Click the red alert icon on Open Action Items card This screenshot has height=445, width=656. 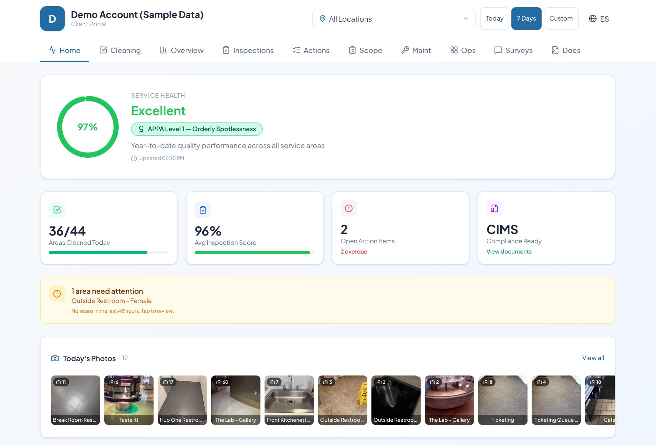[349, 208]
